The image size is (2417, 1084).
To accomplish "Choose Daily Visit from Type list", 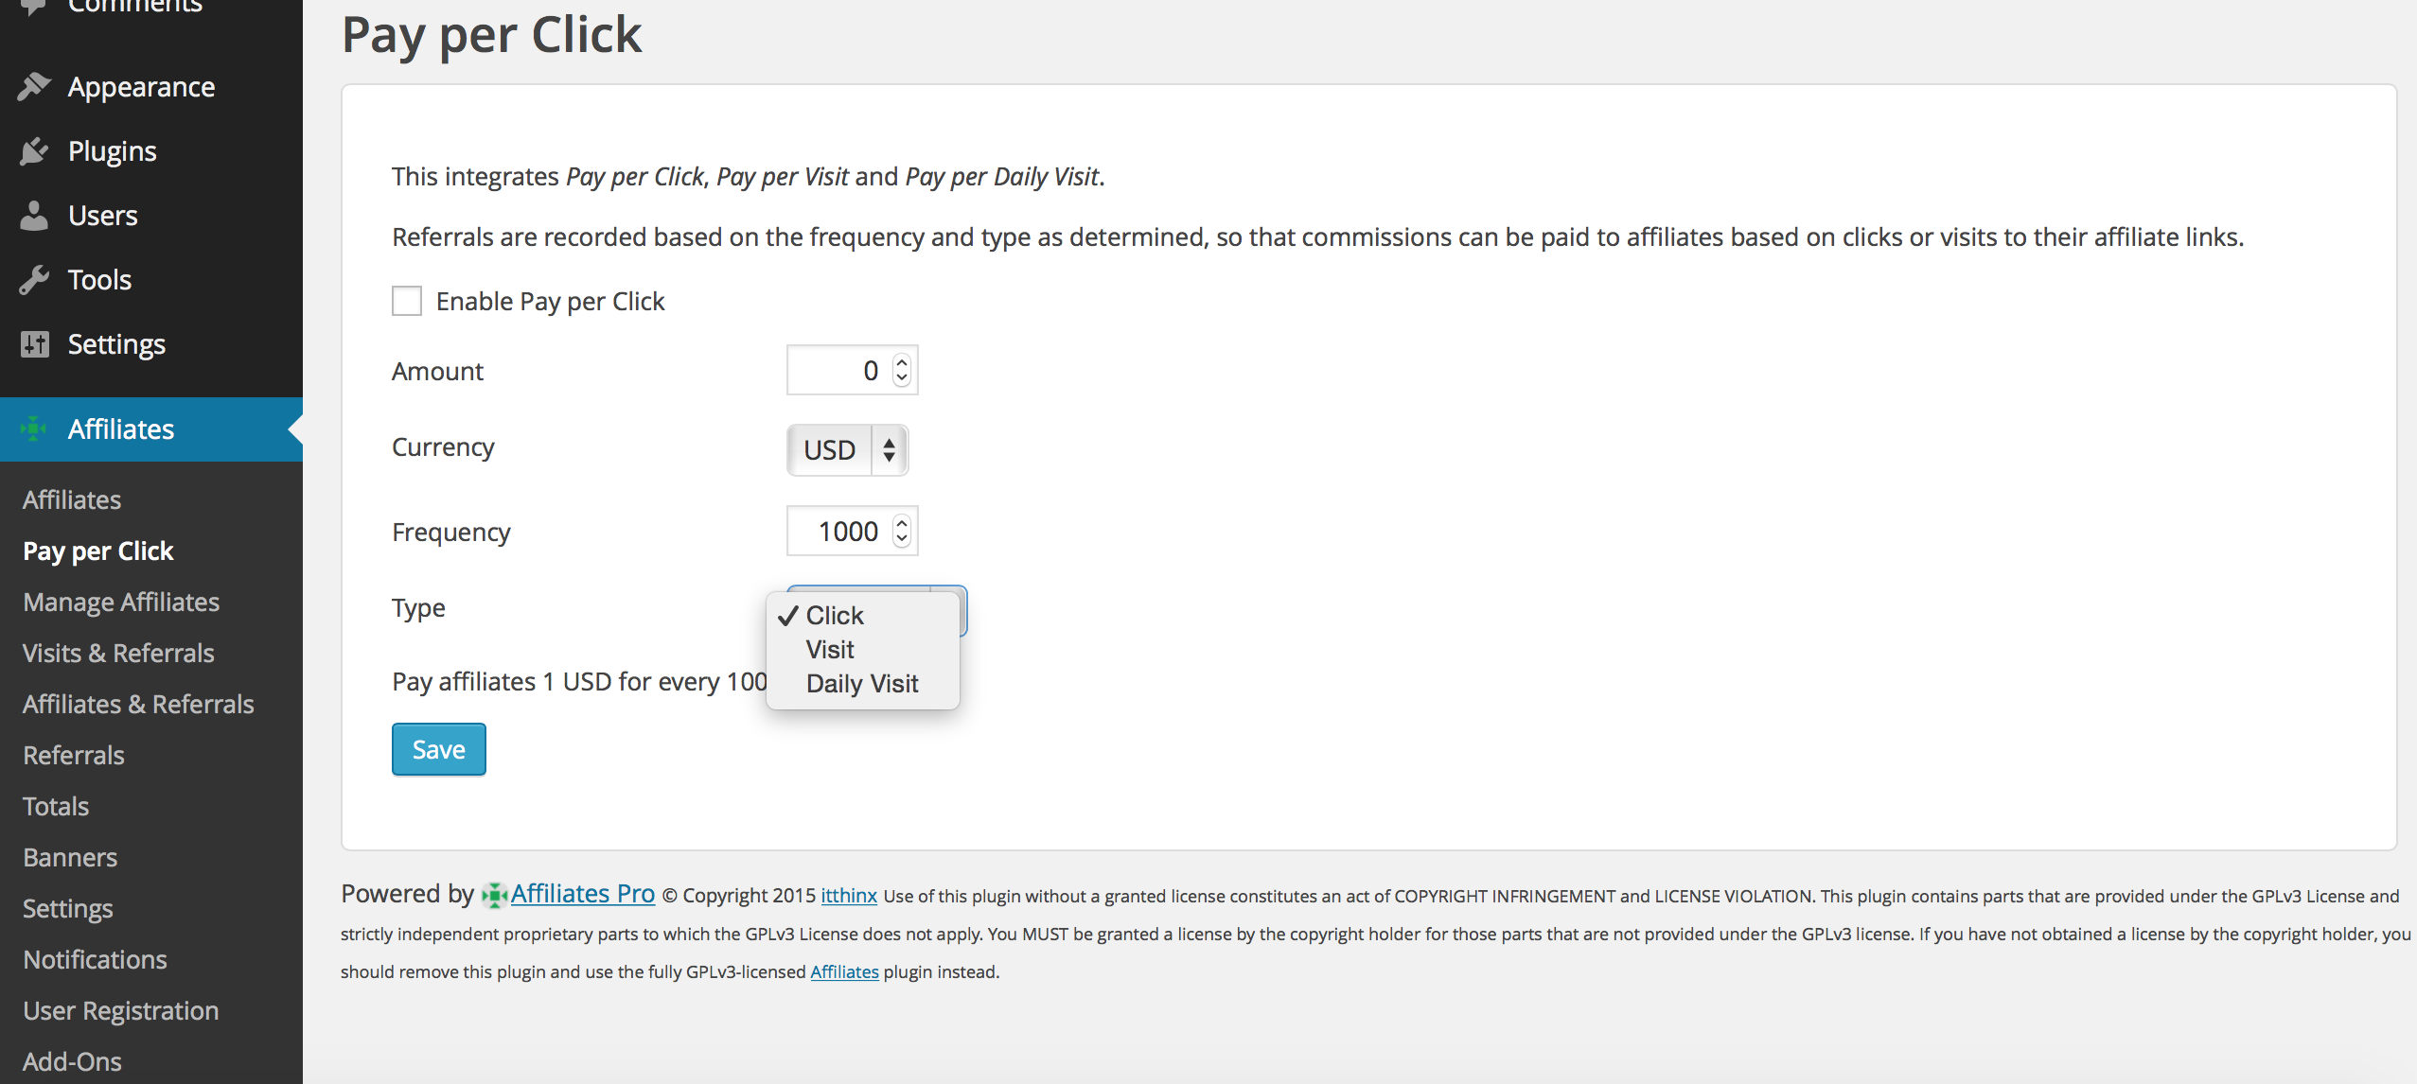I will pos(862,684).
